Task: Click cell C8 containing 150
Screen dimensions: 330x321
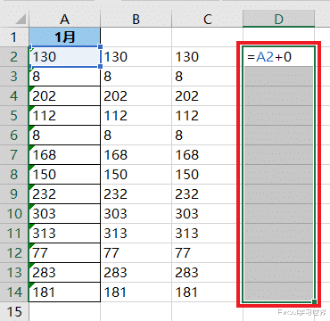Action: 207,174
